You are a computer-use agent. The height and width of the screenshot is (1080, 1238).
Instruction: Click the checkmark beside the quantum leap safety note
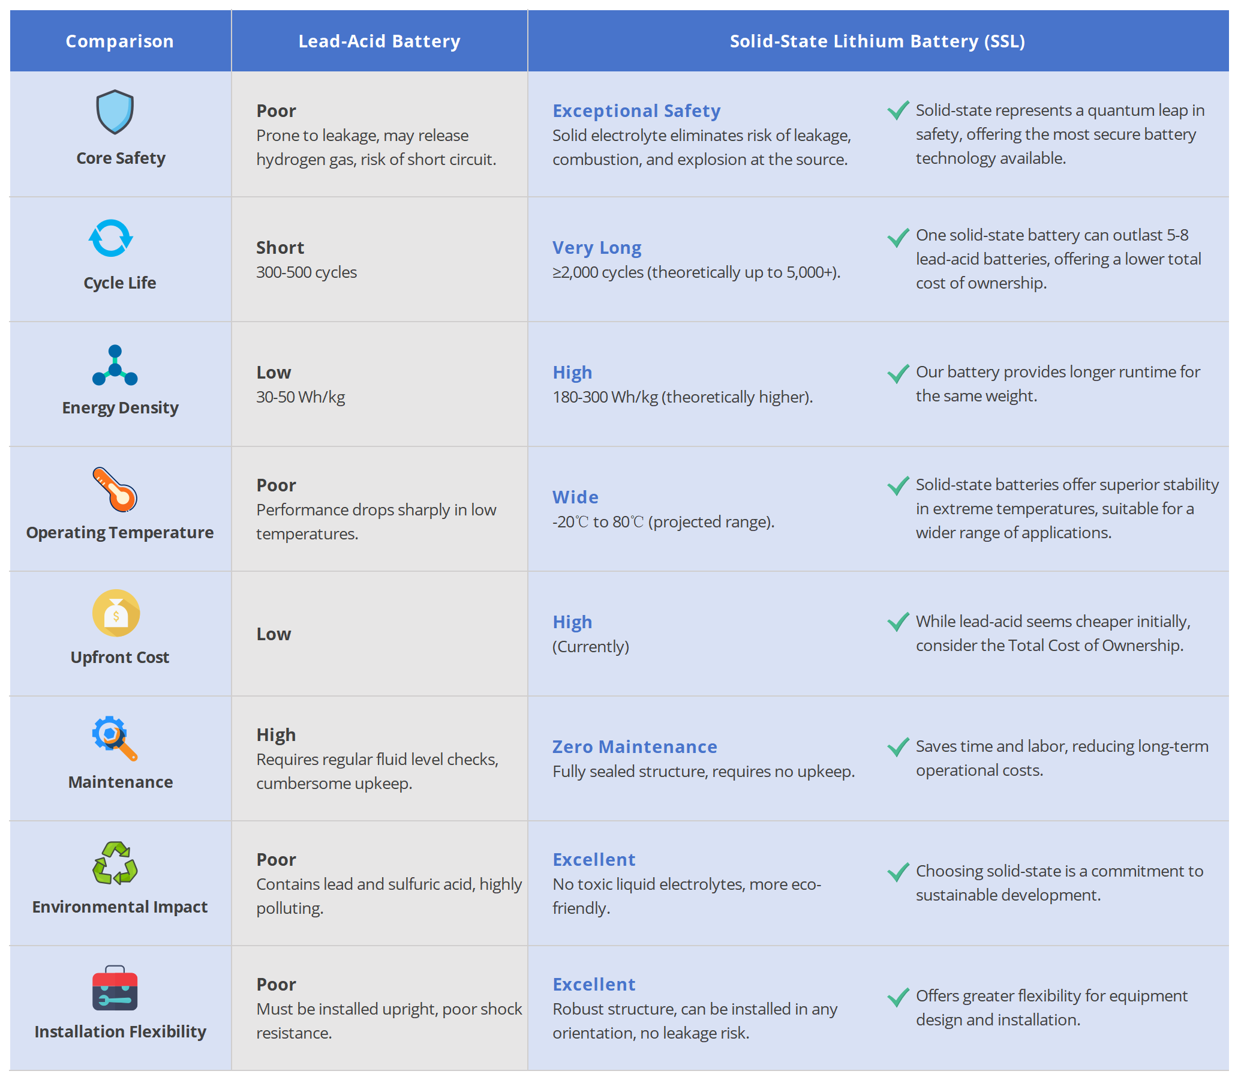point(898,110)
